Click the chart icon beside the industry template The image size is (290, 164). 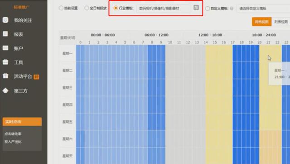tap(196, 7)
